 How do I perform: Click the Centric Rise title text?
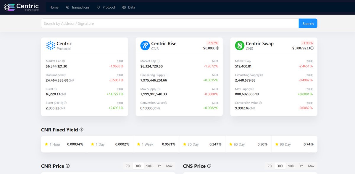point(164,43)
